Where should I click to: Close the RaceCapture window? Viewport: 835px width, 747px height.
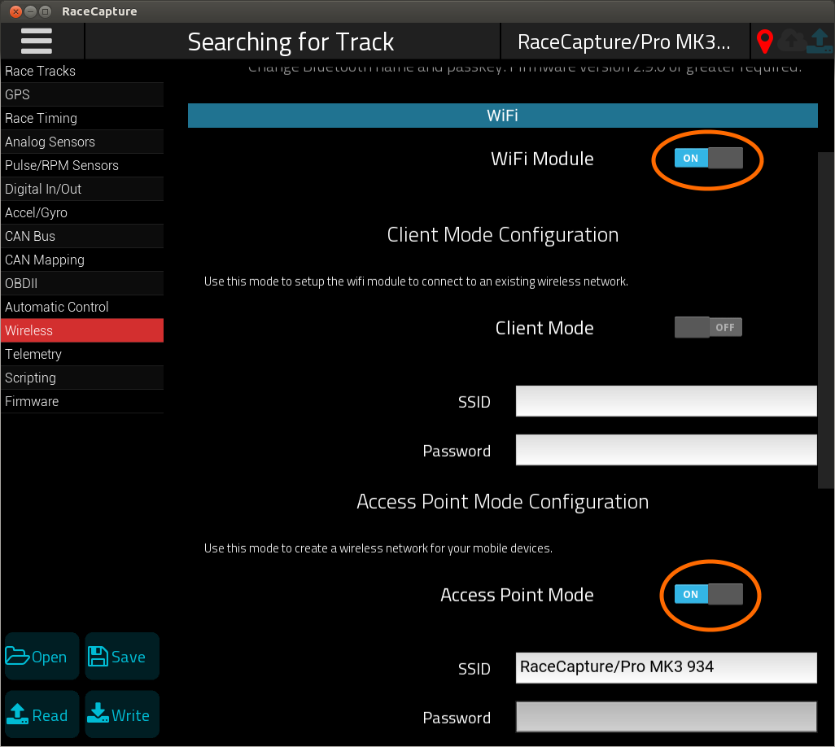[x=15, y=11]
